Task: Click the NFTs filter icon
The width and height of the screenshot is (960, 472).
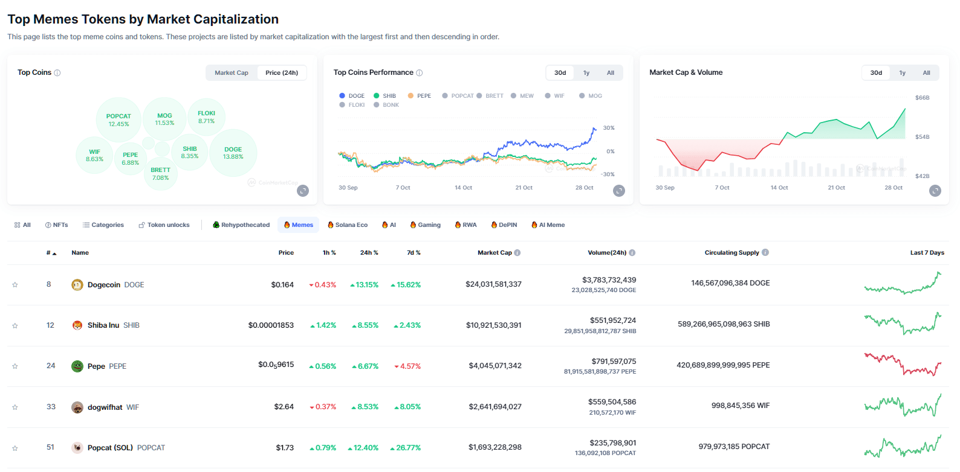Action: point(48,225)
